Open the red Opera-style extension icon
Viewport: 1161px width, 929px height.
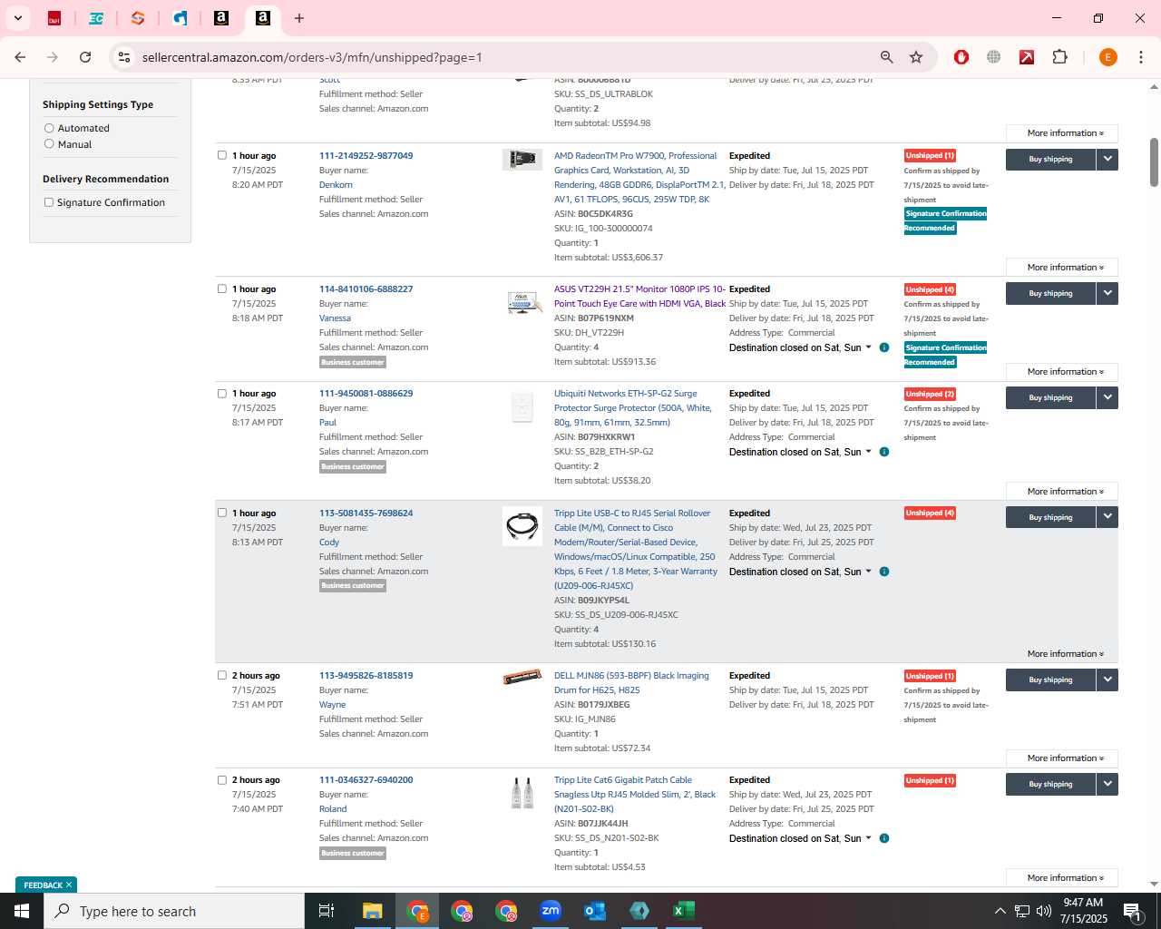[961, 57]
